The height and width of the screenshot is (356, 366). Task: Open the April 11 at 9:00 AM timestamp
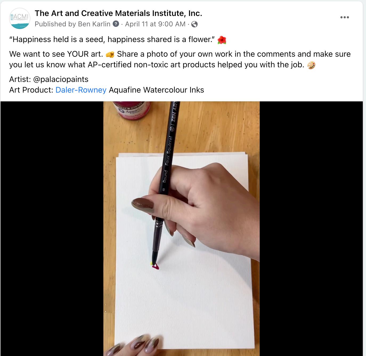point(155,24)
